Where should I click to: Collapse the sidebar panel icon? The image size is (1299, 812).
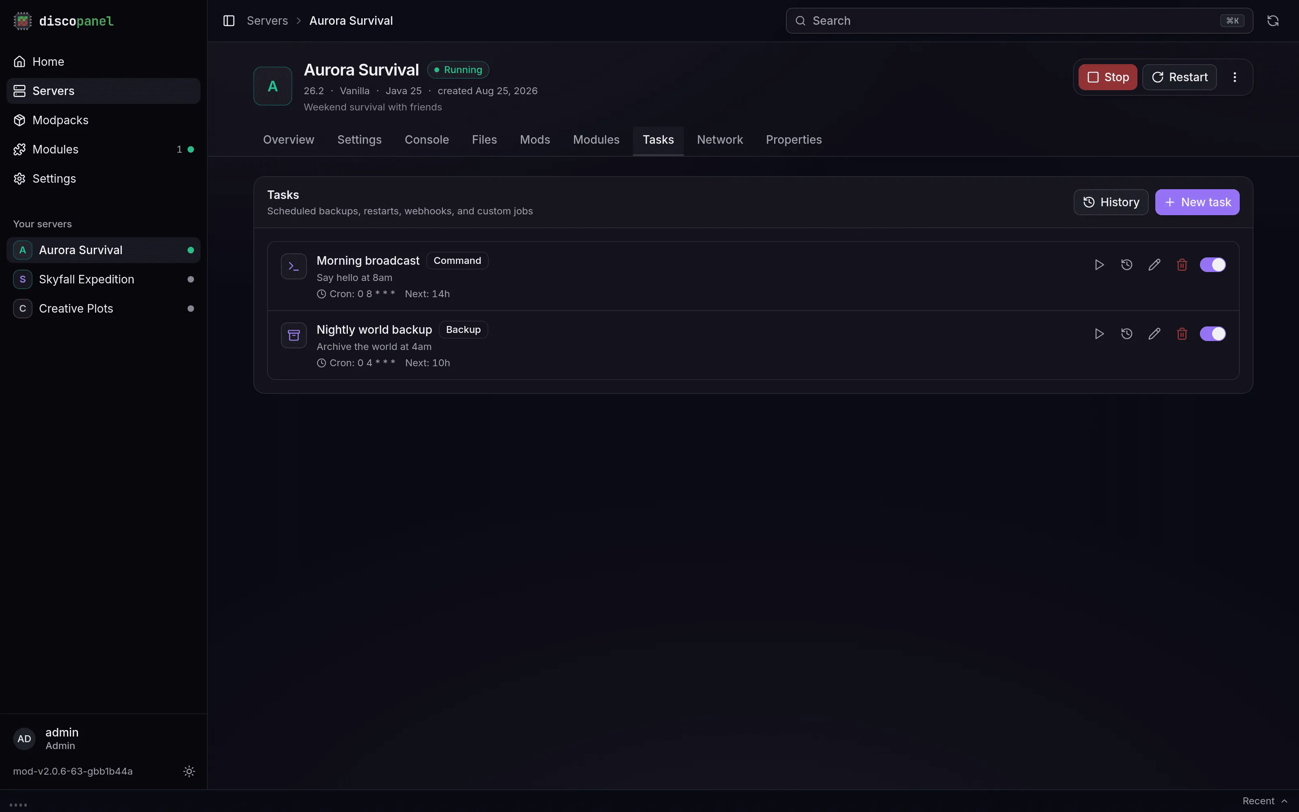pos(229,21)
